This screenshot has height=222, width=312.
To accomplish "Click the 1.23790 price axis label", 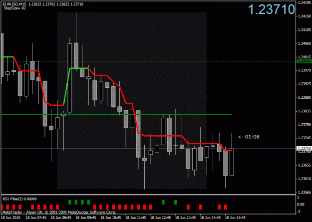I will (x=304, y=125).
